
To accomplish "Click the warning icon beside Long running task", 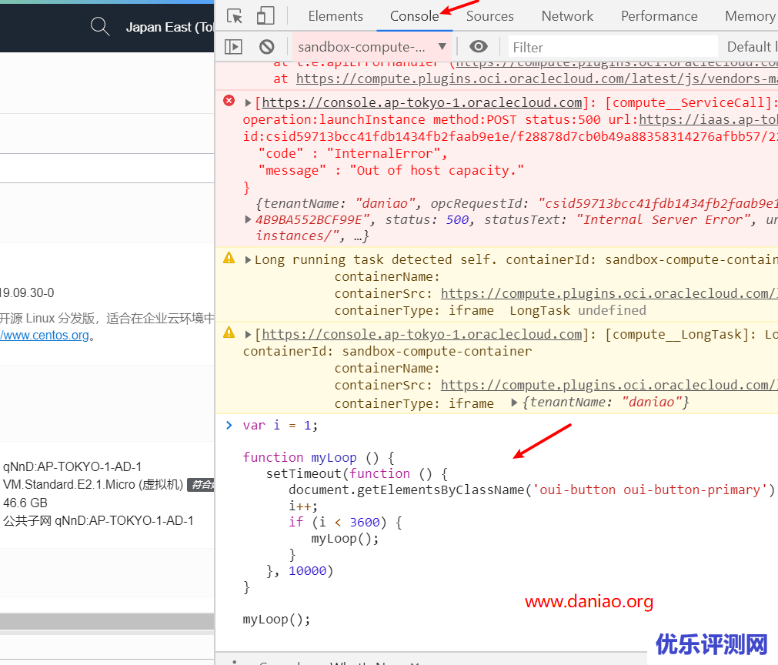I will [229, 259].
